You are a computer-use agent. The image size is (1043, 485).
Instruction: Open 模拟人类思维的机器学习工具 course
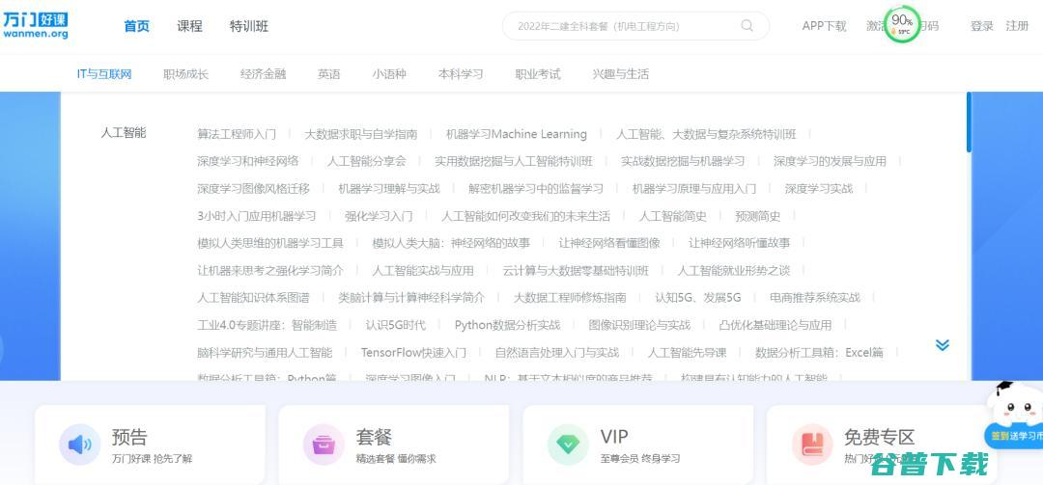(x=270, y=243)
